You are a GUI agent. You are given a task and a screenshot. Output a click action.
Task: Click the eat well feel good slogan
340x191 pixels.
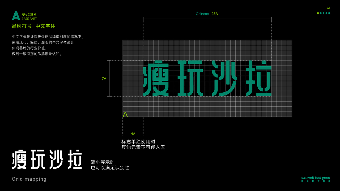click(x=316, y=177)
